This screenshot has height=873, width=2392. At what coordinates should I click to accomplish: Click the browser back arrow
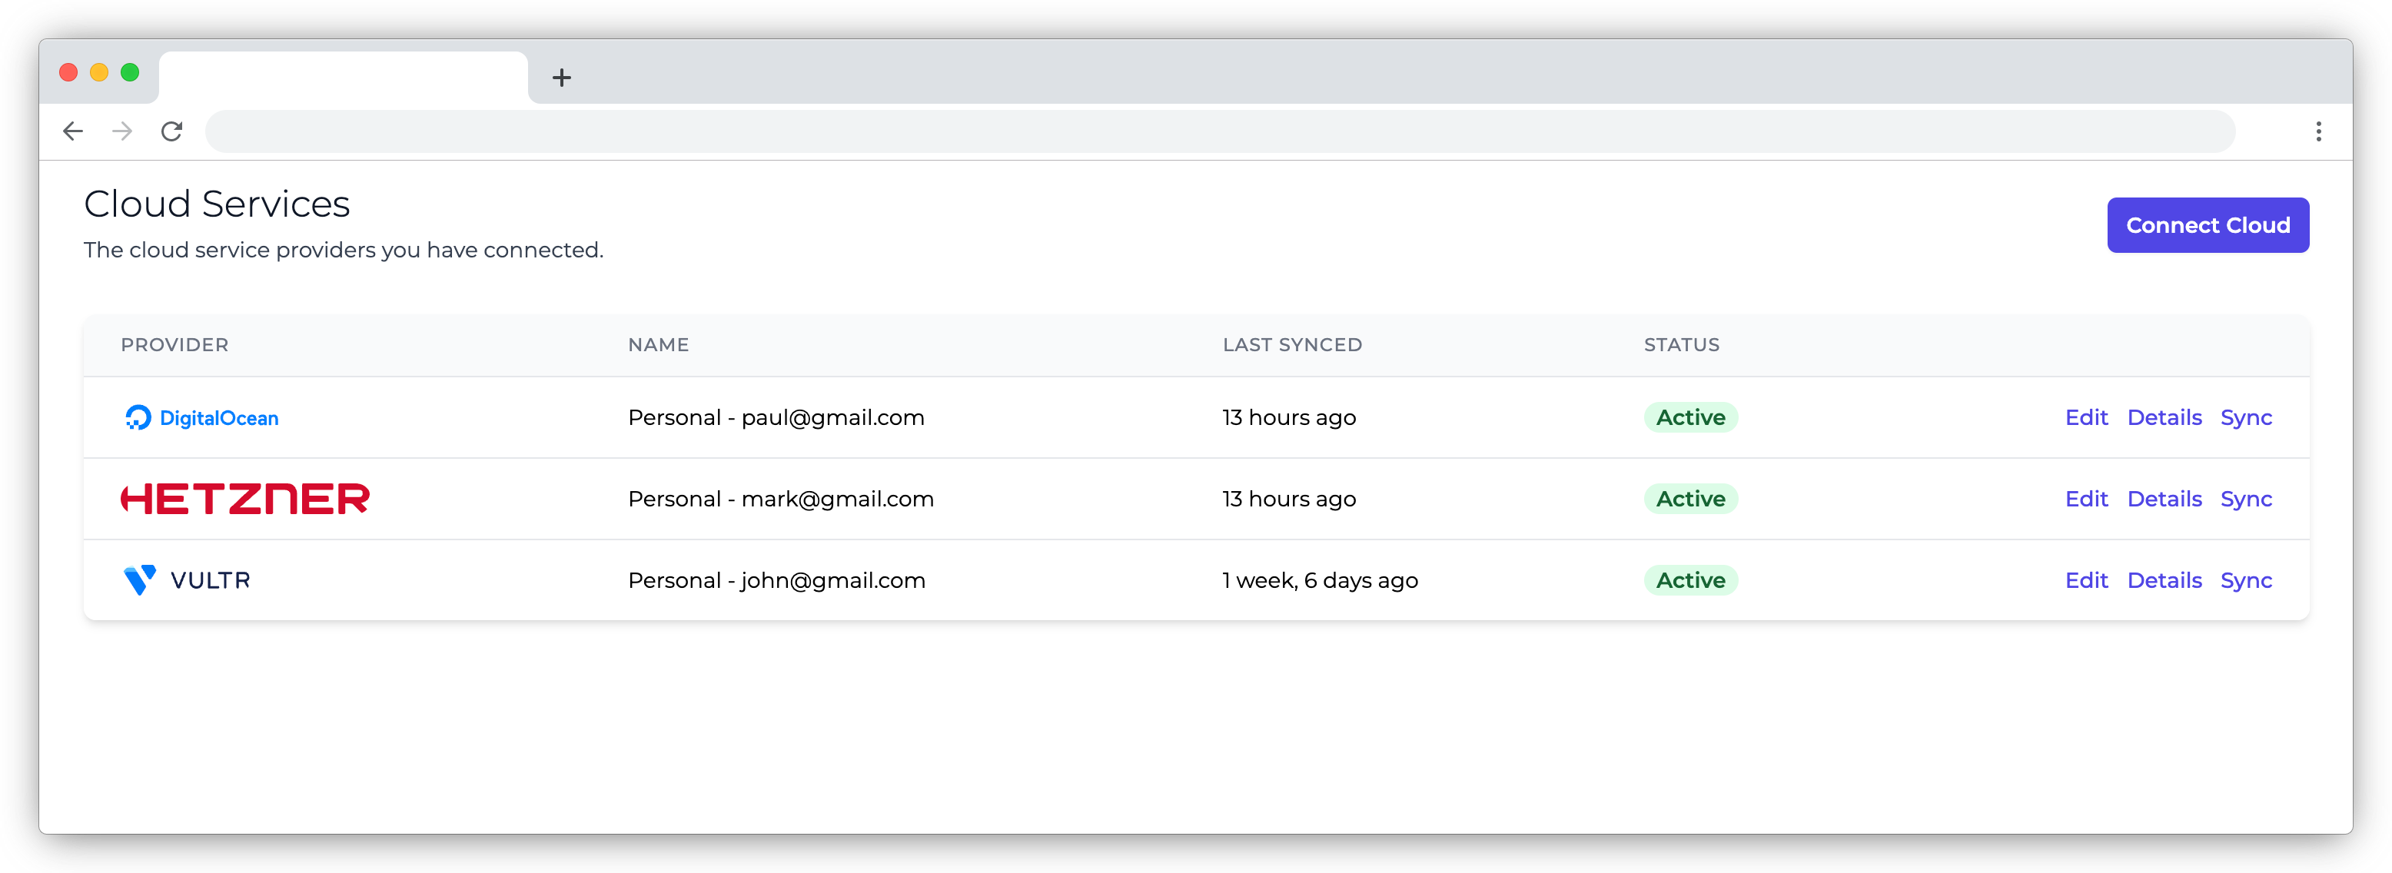[73, 131]
